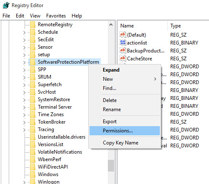Click the Winlogon folder icon
The width and height of the screenshot is (209, 184).
pos(33,182)
